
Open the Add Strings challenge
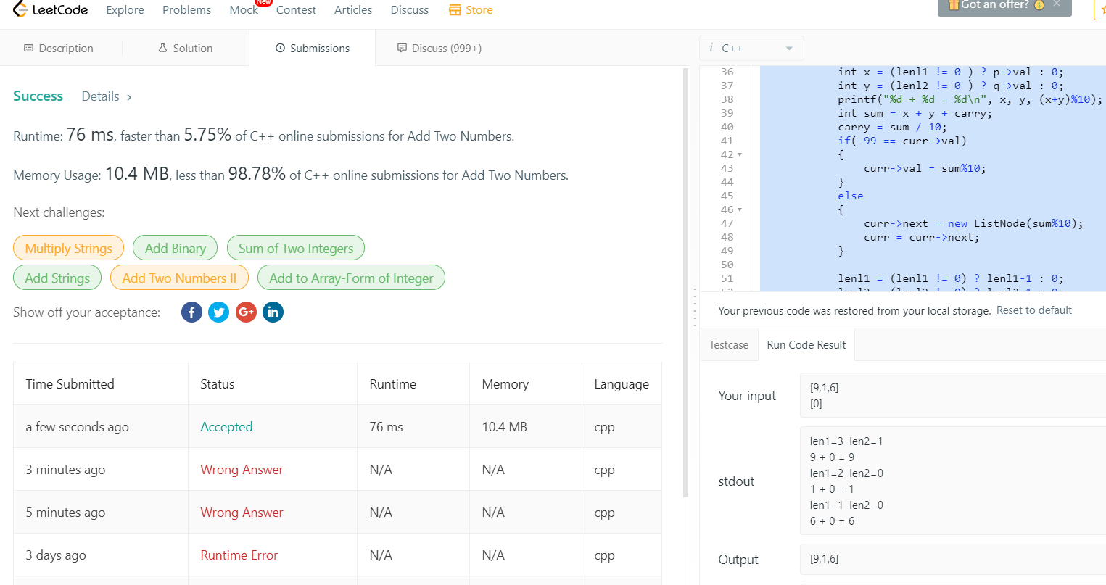coord(57,278)
